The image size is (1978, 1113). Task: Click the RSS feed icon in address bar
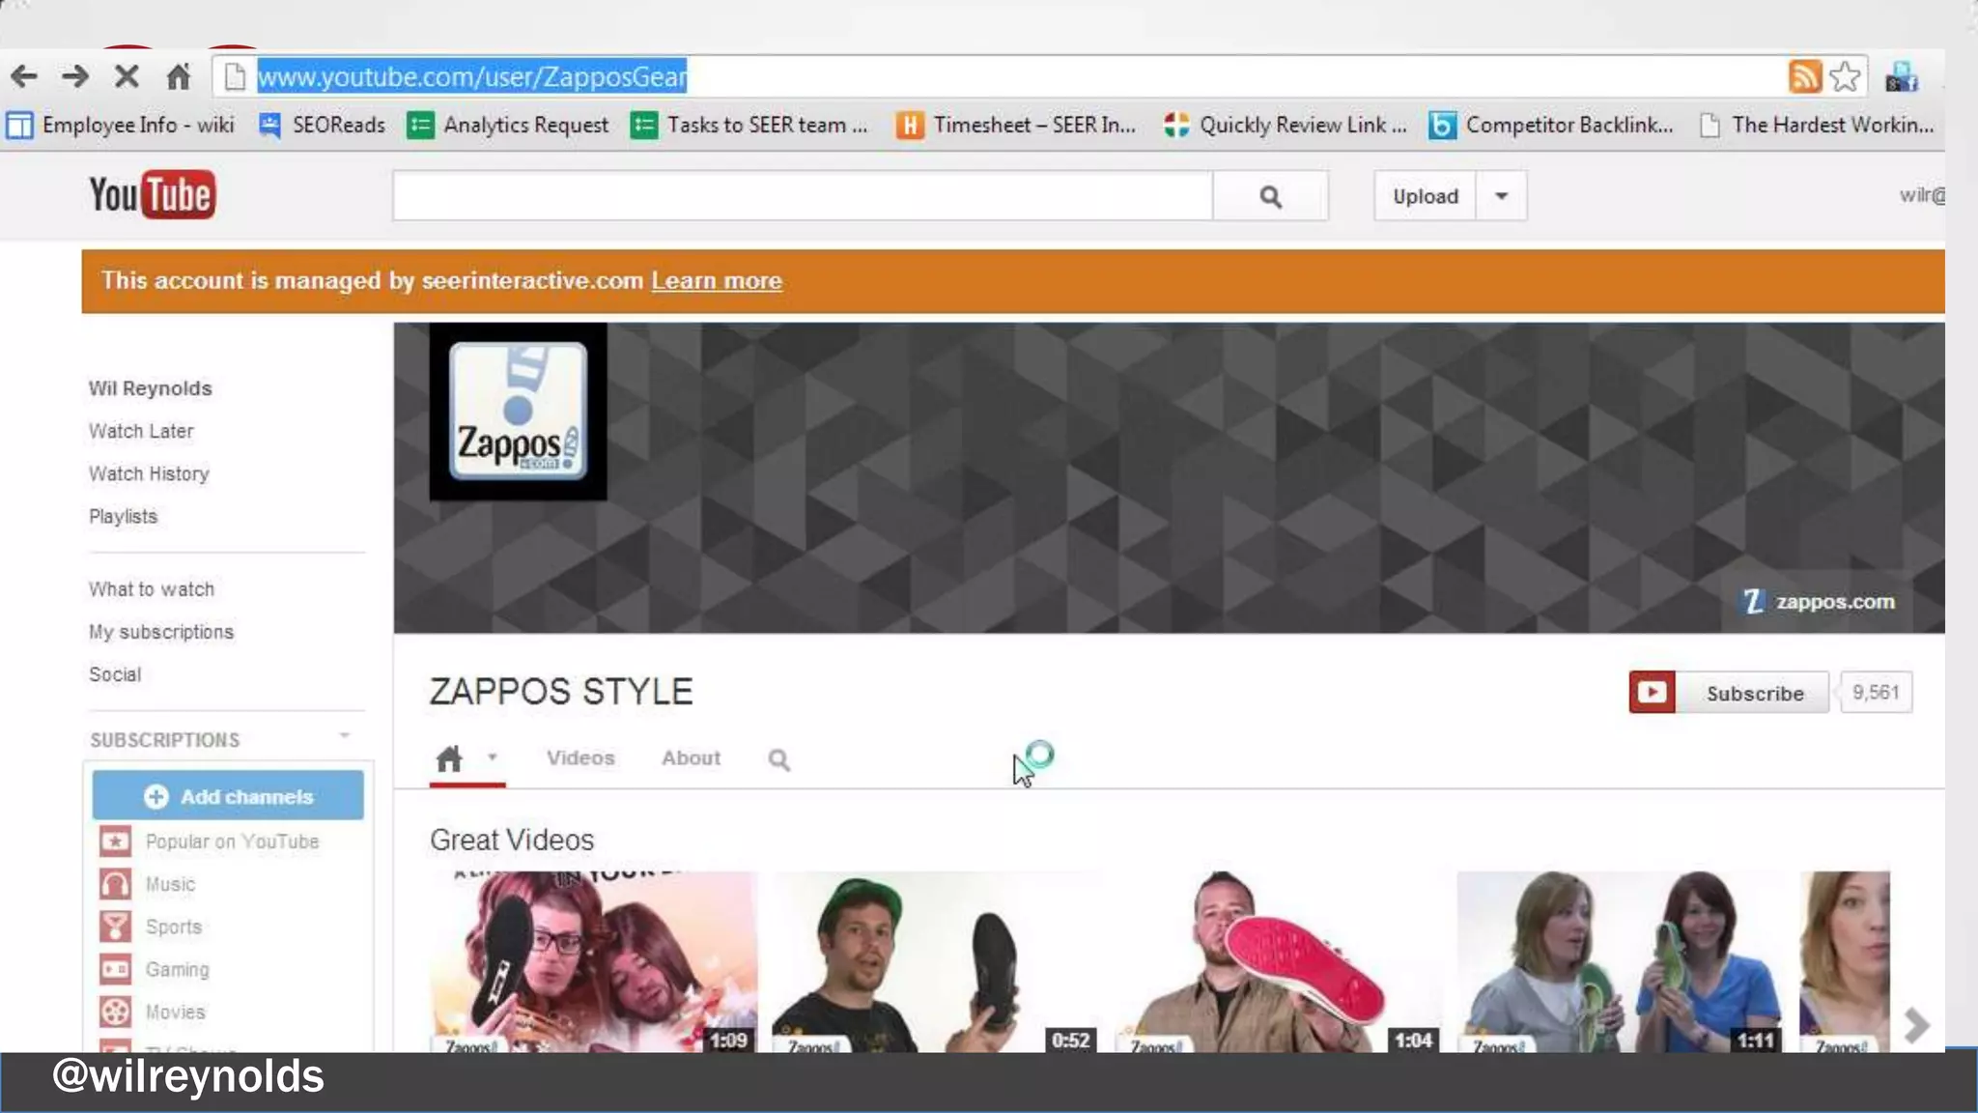[1804, 76]
